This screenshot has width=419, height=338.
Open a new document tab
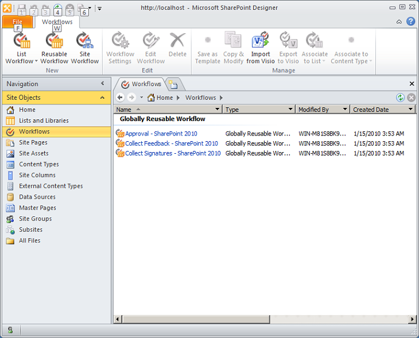click(x=174, y=84)
